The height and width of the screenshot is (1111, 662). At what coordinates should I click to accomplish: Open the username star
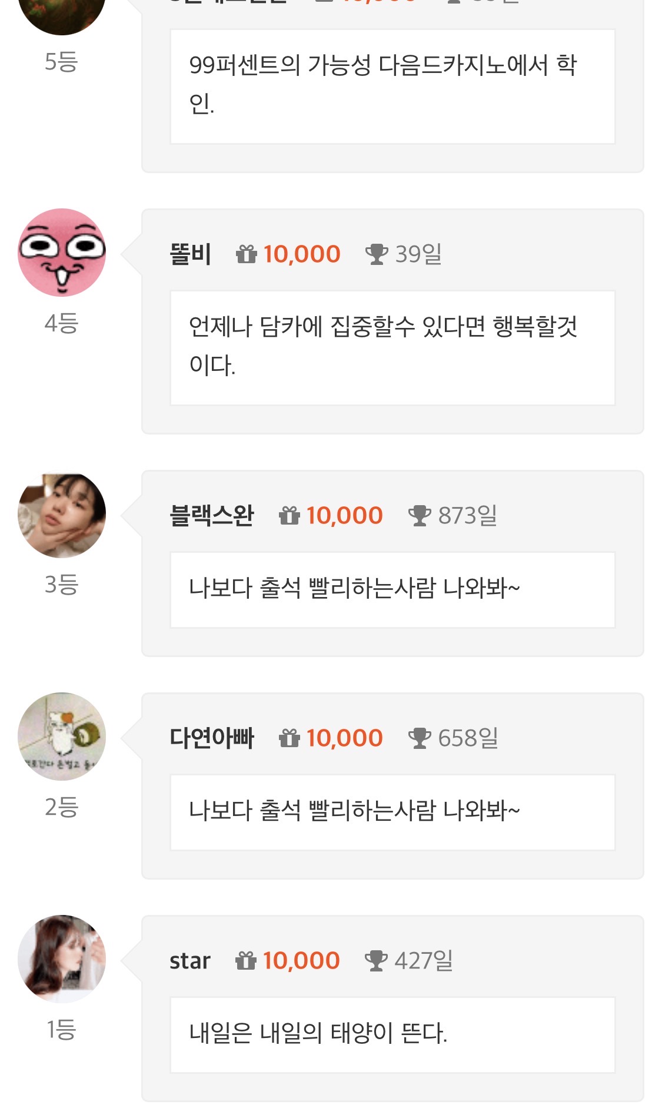click(x=189, y=961)
